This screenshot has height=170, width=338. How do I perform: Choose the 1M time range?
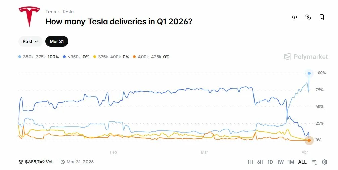pyautogui.click(x=291, y=162)
